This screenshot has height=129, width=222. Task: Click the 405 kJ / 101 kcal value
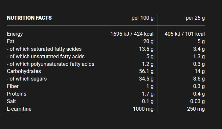(x=185, y=34)
